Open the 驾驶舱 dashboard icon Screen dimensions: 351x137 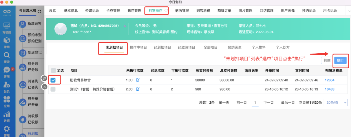[x=7, y=25]
